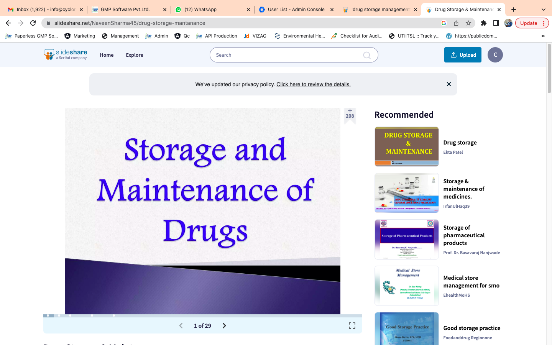Viewport: 552px width, 345px height.
Task: Open the Explore menu item
Action: 134,55
